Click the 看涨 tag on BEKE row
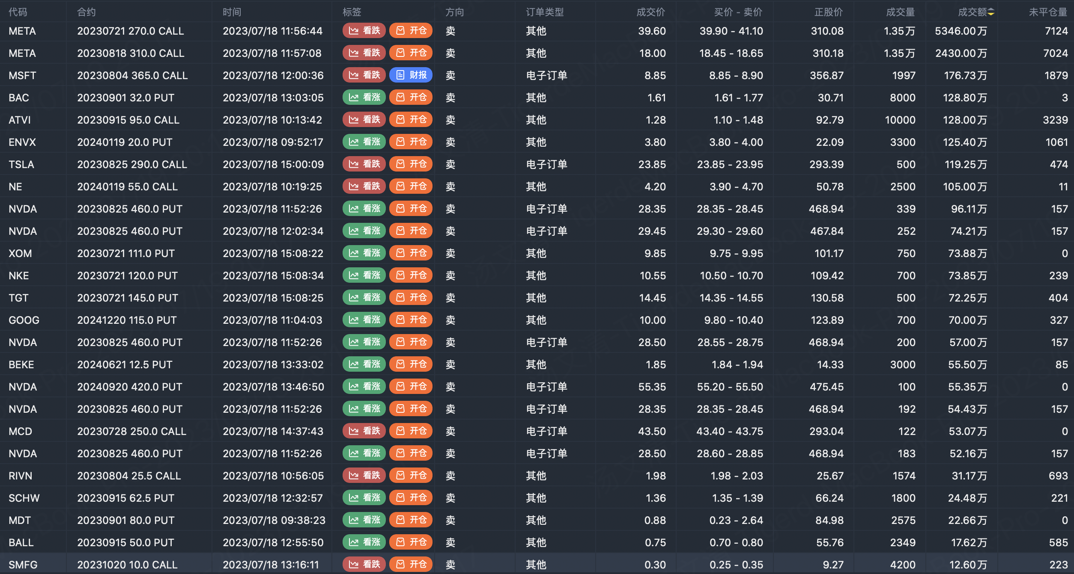This screenshot has height=574, width=1074. click(364, 364)
